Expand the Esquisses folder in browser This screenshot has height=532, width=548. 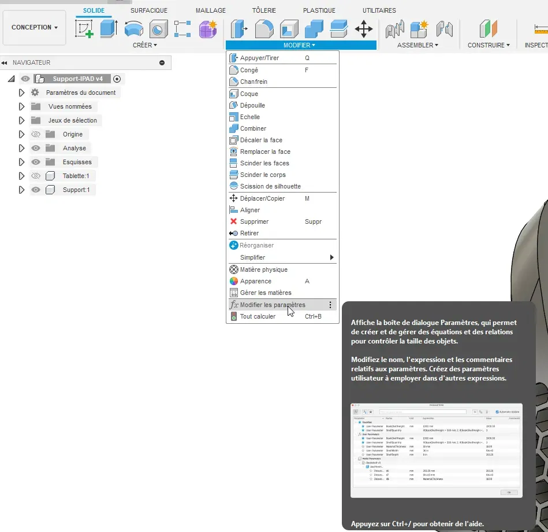coord(21,162)
